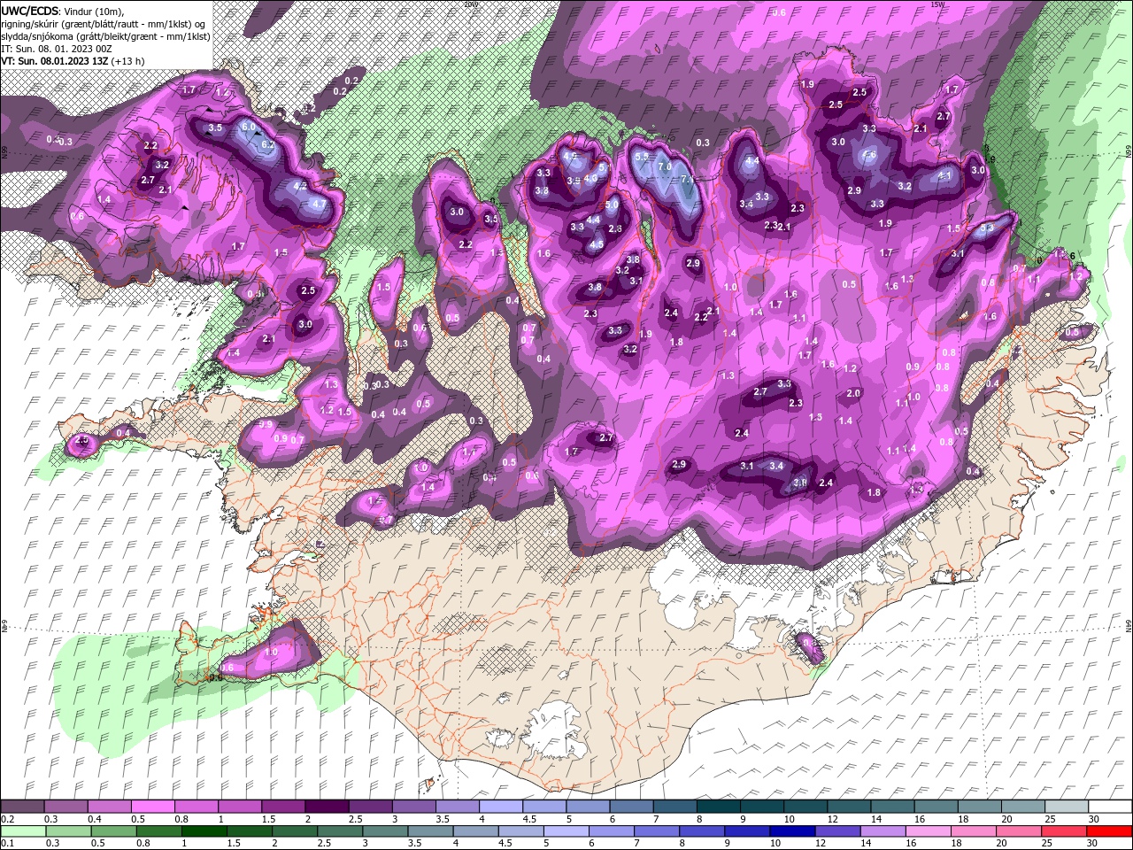Click the 20W longitude label

click(x=470, y=4)
